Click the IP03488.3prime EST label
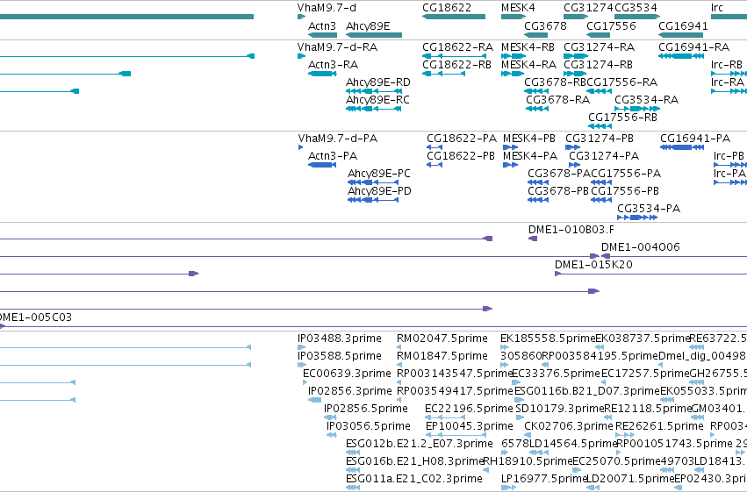 pyautogui.click(x=340, y=339)
